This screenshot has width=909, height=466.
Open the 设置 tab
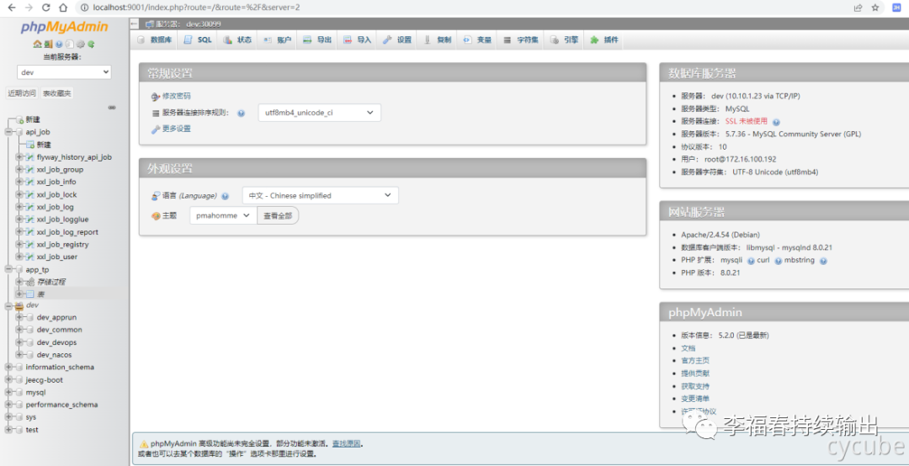click(396, 40)
